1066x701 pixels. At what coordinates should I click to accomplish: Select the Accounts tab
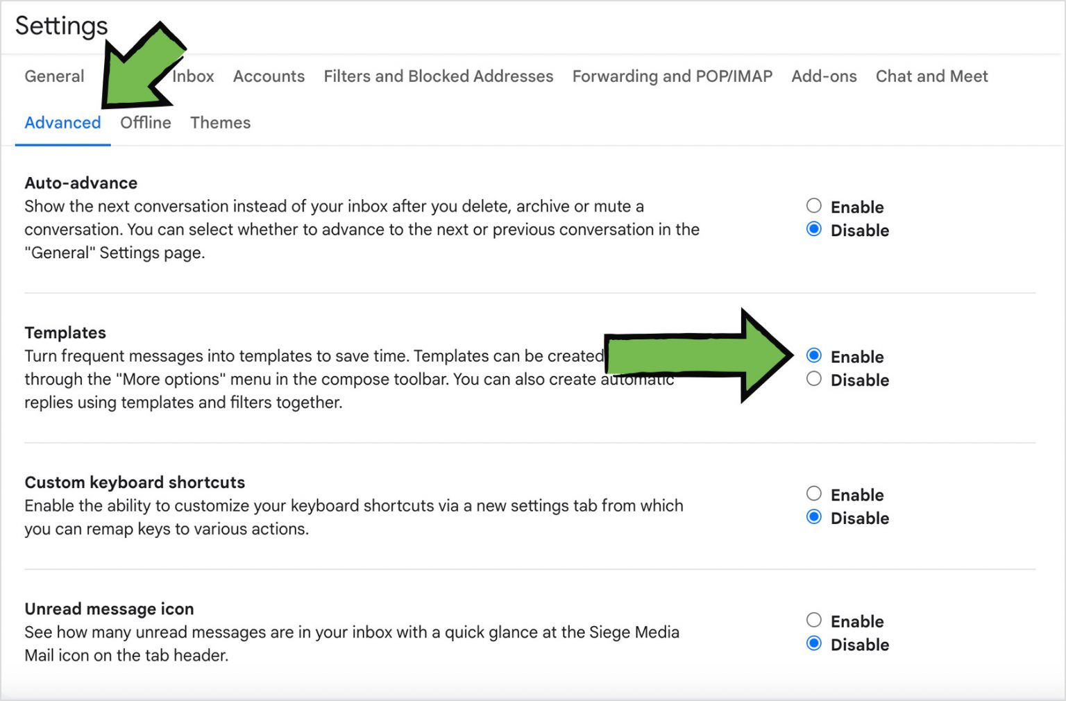point(269,76)
